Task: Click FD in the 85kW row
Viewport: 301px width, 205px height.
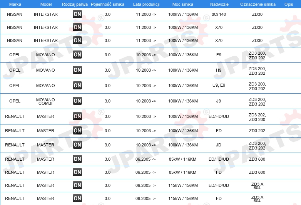Action: (x=219, y=172)
